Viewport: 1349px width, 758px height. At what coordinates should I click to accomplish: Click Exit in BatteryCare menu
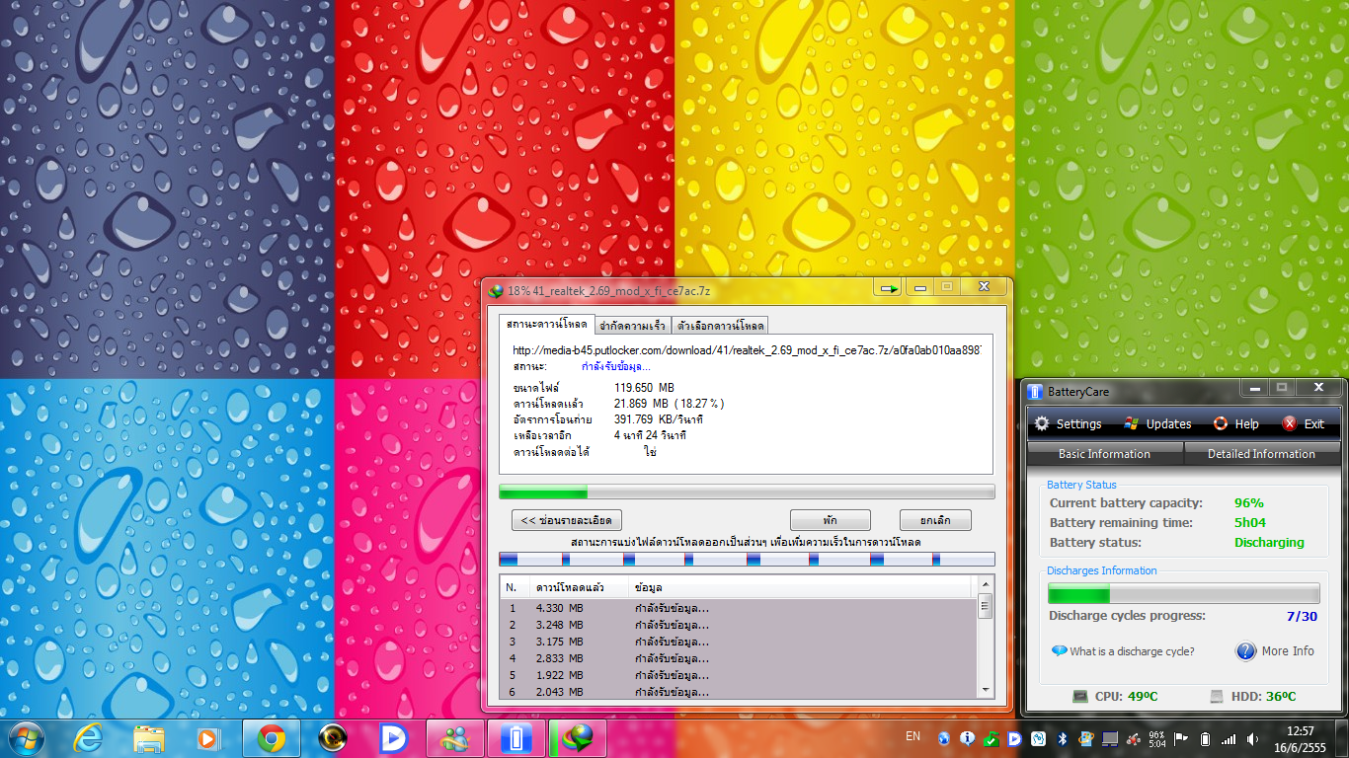[x=1303, y=423]
